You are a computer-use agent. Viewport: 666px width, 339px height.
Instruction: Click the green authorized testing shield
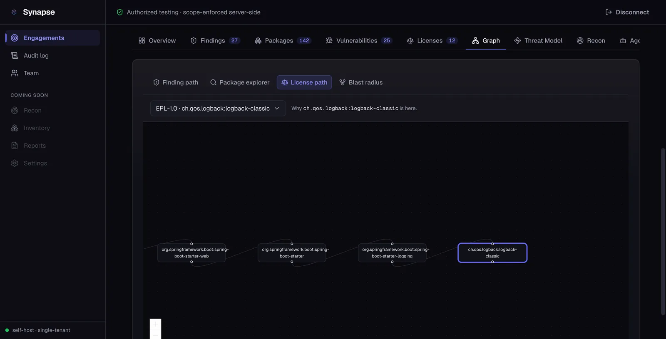click(120, 12)
